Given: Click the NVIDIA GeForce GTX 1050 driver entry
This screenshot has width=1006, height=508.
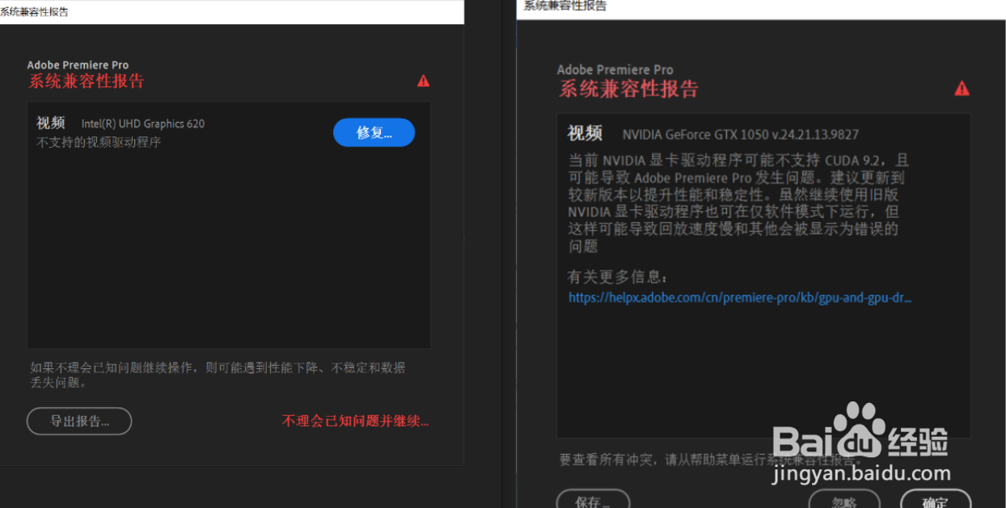Looking at the screenshot, I should pyautogui.click(x=742, y=133).
